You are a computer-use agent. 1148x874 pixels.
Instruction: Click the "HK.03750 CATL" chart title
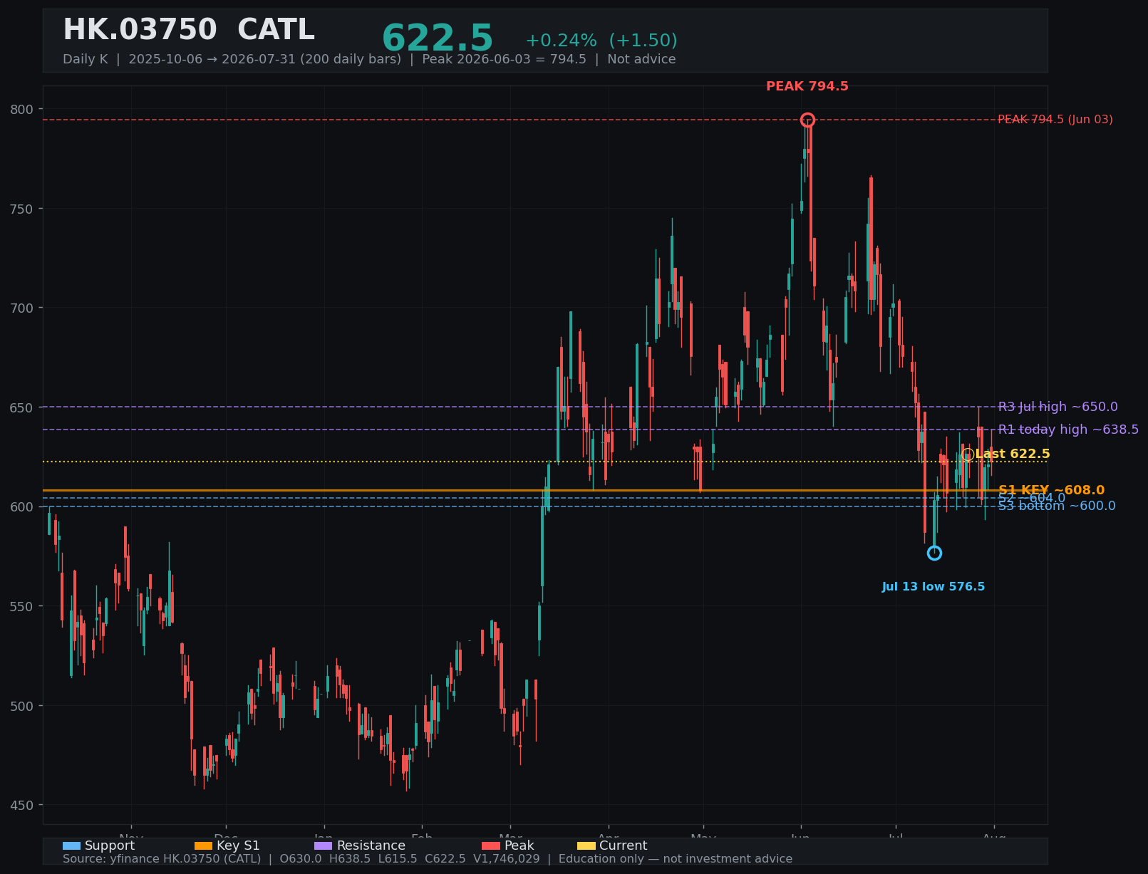click(x=189, y=30)
